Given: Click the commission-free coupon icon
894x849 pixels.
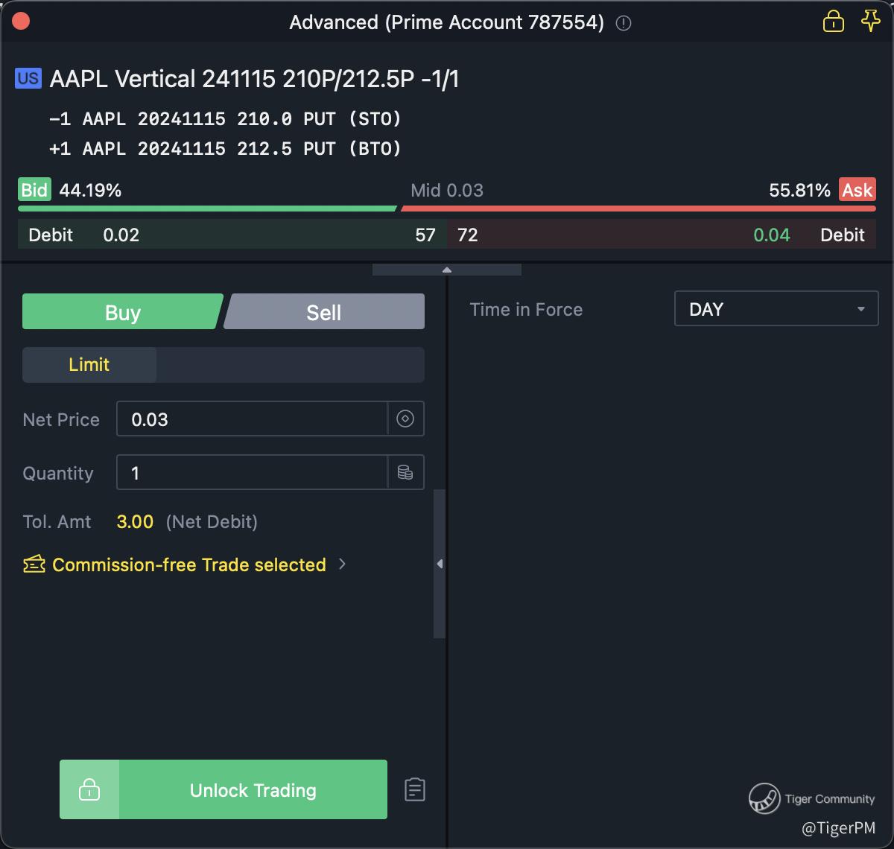Looking at the screenshot, I should pos(34,565).
